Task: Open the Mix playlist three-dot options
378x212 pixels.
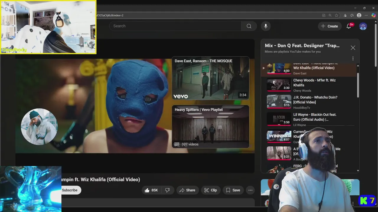Action: (353, 59)
